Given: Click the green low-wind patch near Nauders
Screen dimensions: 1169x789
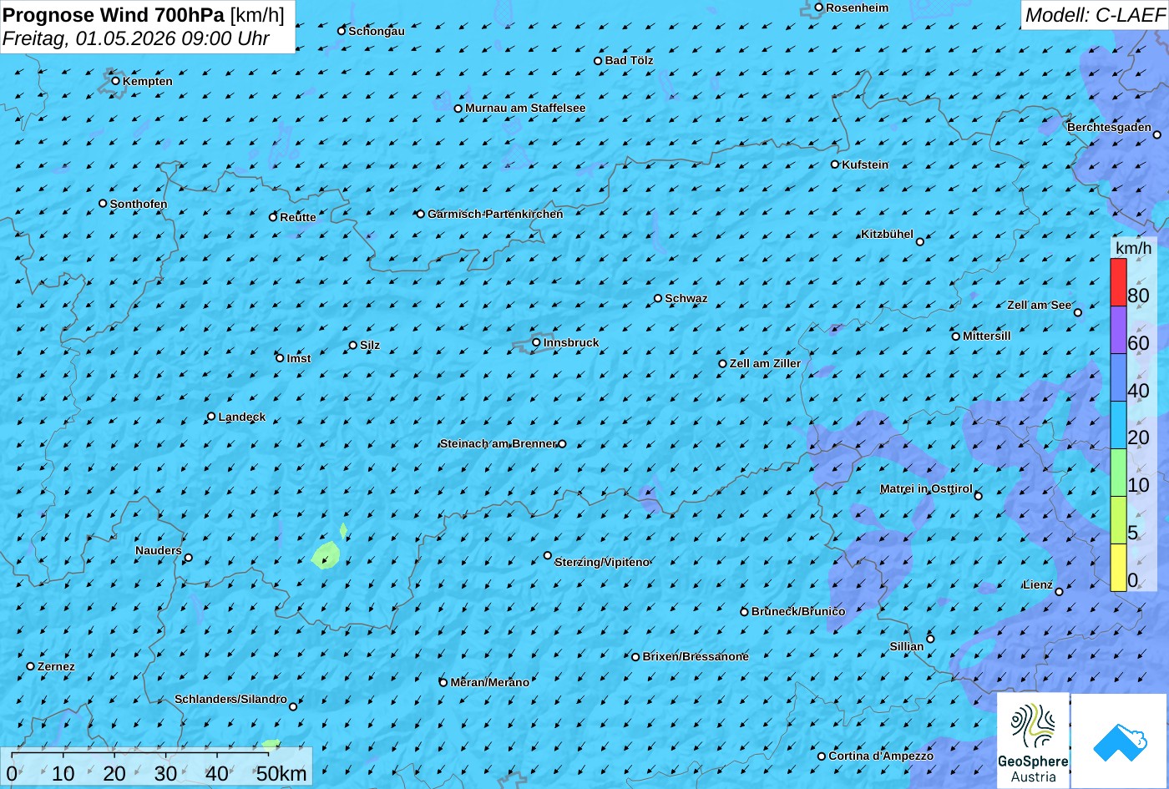Looking at the screenshot, I should pyautogui.click(x=326, y=555).
